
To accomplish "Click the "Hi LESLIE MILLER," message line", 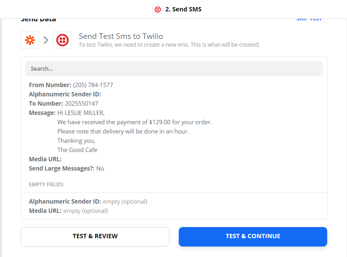I will point(86,113).
